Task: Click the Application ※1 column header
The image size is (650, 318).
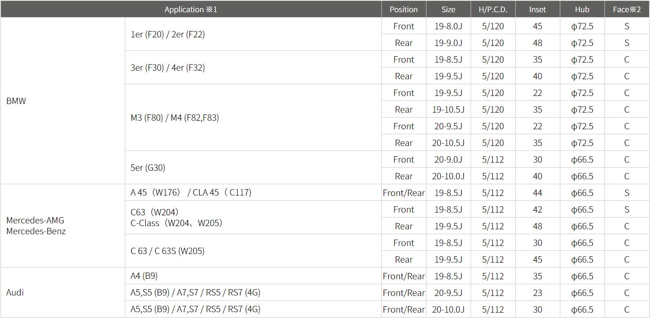Action: click(x=191, y=9)
